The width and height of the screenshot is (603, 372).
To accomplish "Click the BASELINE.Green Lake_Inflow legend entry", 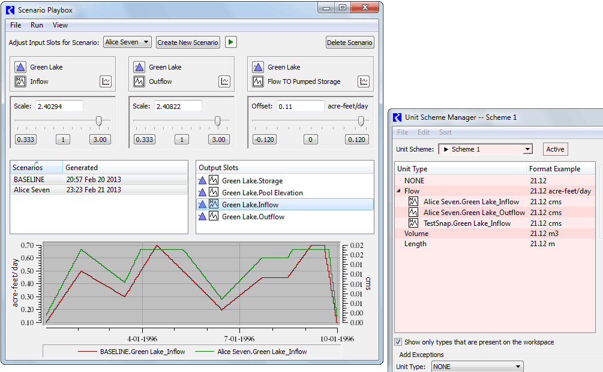I will [131, 352].
